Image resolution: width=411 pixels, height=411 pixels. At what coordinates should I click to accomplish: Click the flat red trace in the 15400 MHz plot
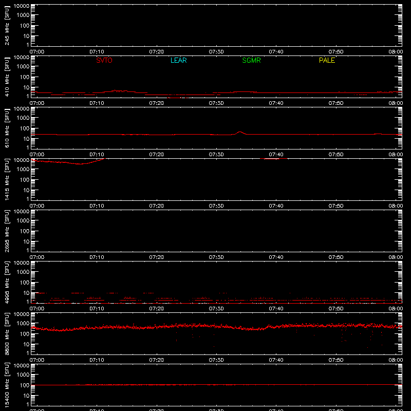pos(216,385)
